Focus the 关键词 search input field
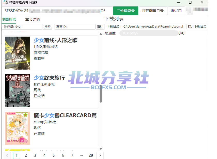The height and width of the screenshot is (159, 217). coord(22,27)
